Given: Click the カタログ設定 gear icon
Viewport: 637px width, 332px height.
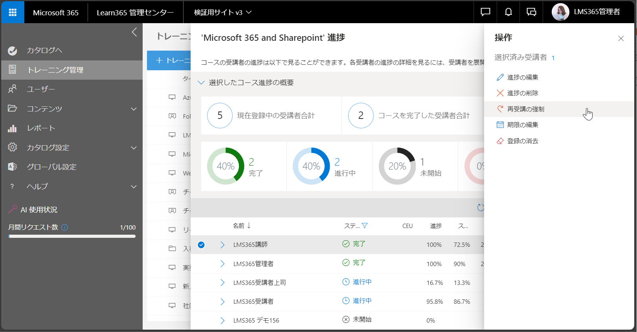Looking at the screenshot, I should click(13, 147).
